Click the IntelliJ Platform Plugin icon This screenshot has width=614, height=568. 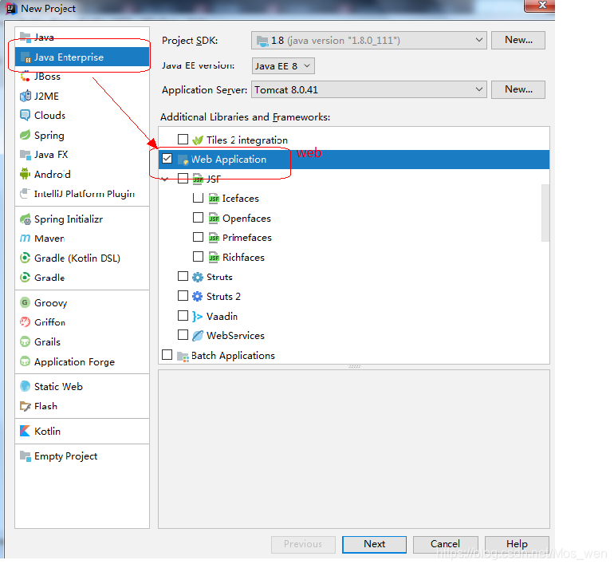pyautogui.click(x=25, y=194)
